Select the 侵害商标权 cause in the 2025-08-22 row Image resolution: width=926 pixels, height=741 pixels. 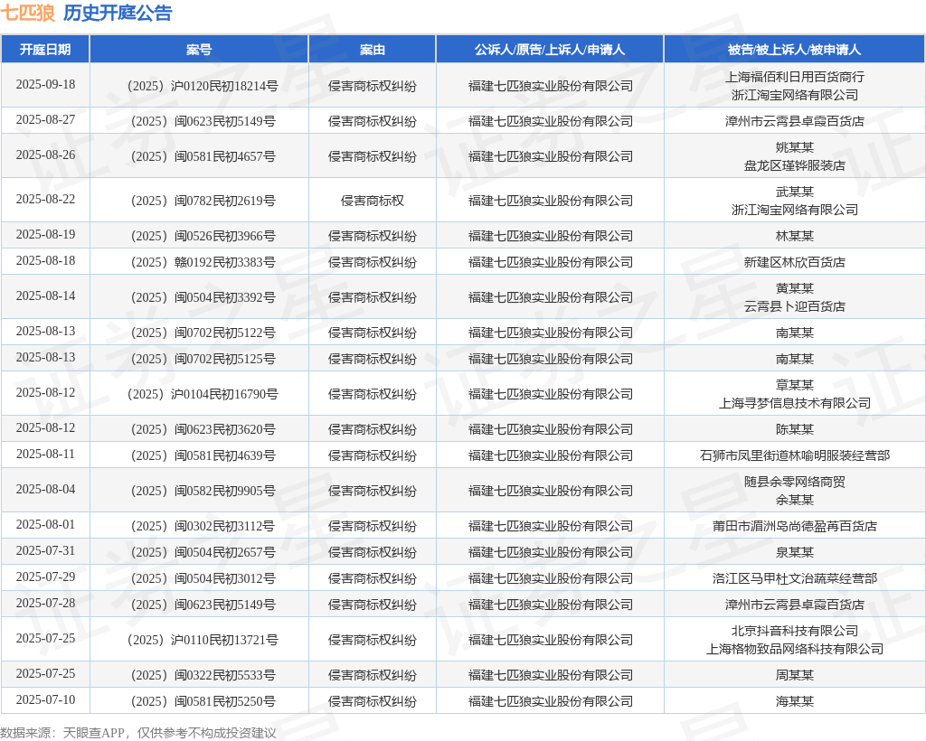click(x=372, y=201)
